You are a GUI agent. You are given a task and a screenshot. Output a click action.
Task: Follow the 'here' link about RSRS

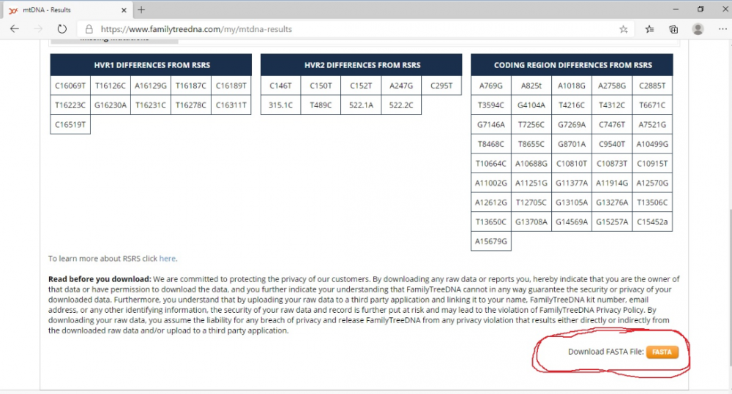point(167,258)
